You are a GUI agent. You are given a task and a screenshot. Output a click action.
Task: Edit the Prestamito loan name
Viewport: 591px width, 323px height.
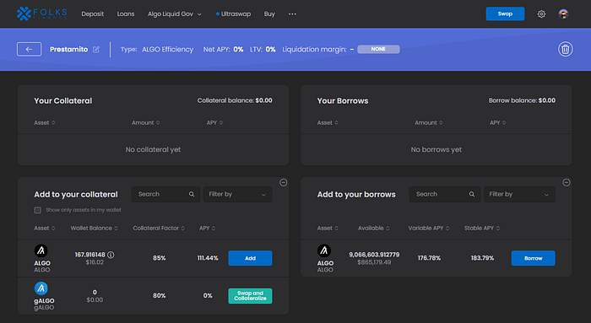(x=96, y=49)
